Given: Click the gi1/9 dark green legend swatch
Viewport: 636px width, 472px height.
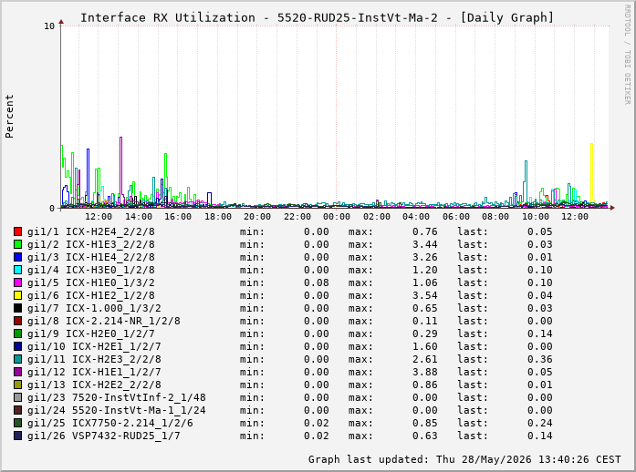Looking at the screenshot, I should (x=17, y=333).
